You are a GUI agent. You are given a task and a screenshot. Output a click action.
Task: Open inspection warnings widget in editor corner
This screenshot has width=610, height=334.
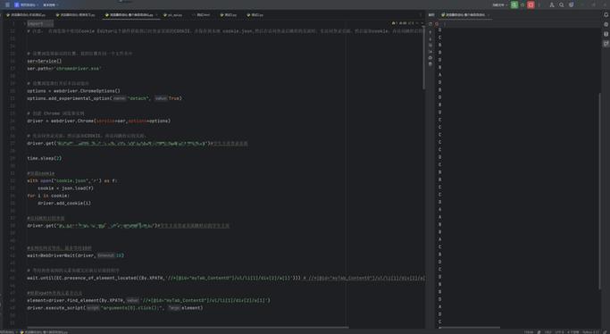tap(402, 23)
